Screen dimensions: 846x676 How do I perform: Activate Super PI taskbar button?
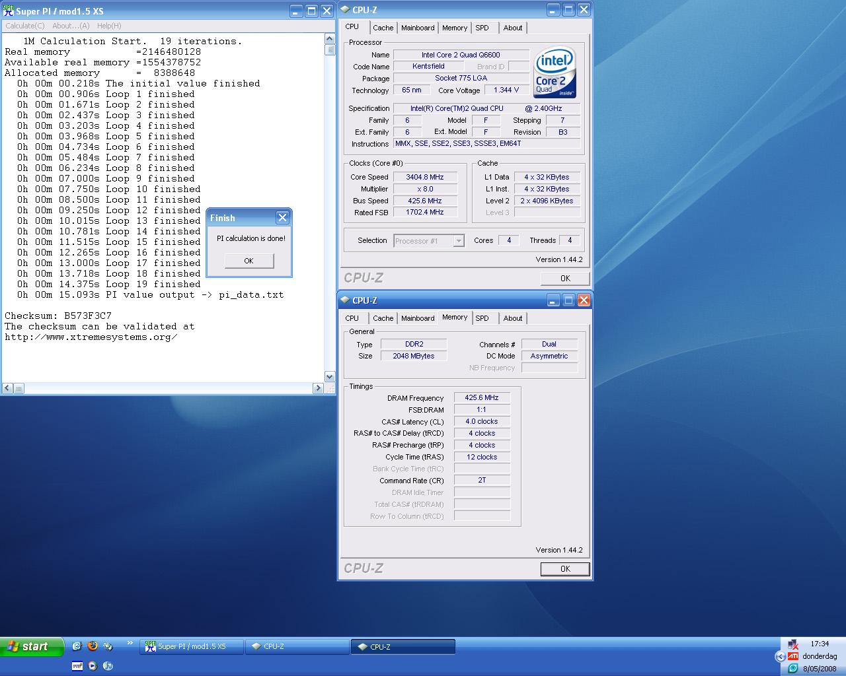coord(191,647)
